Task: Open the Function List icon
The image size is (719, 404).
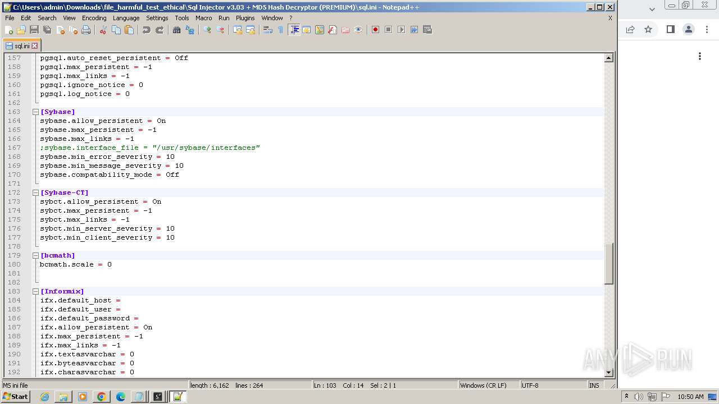Action: (333, 30)
